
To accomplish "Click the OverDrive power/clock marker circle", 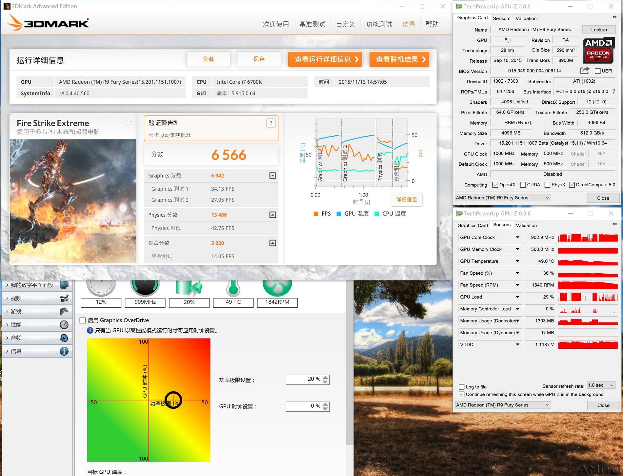I will [173, 400].
